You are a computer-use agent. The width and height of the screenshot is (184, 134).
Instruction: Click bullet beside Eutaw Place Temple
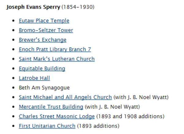(x=13, y=21)
